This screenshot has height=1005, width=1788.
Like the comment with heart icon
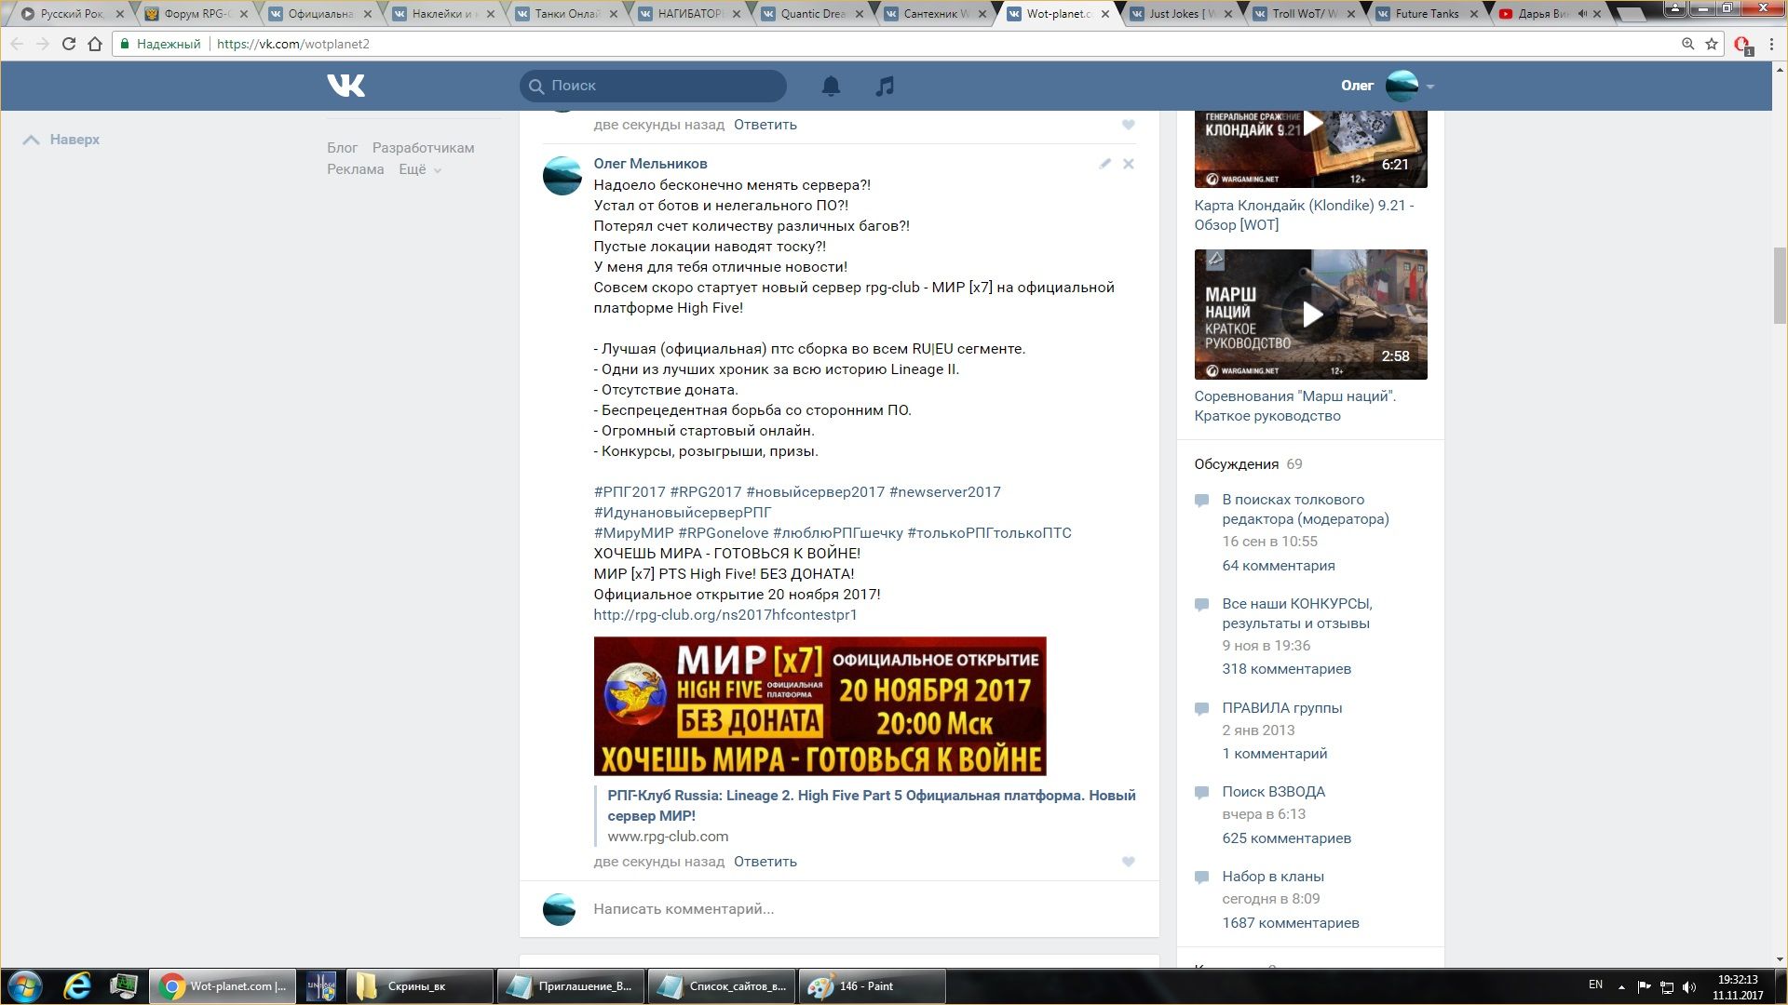tap(1128, 862)
